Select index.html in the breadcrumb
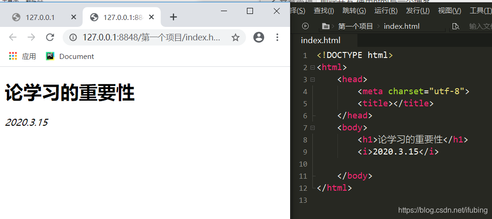The width and height of the screenshot is (492, 219). 401,26
